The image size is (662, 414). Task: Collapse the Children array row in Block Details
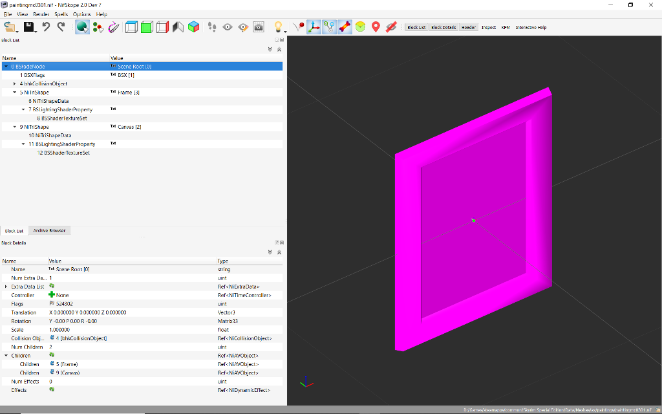[6, 355]
